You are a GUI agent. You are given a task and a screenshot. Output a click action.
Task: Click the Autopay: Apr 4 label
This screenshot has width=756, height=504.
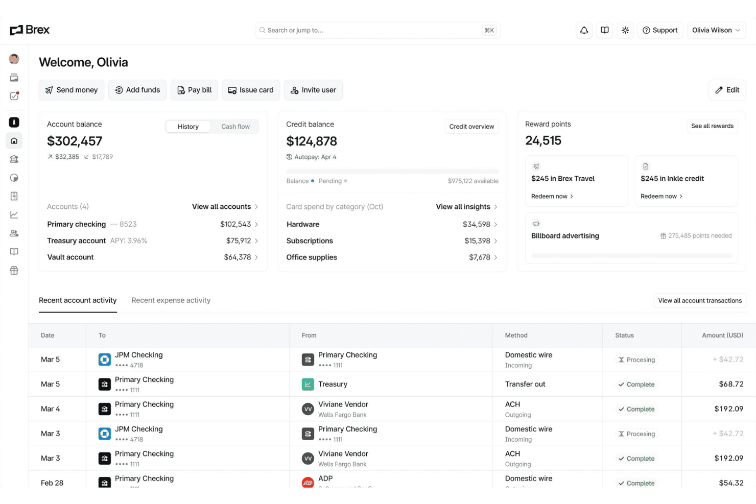click(x=311, y=157)
